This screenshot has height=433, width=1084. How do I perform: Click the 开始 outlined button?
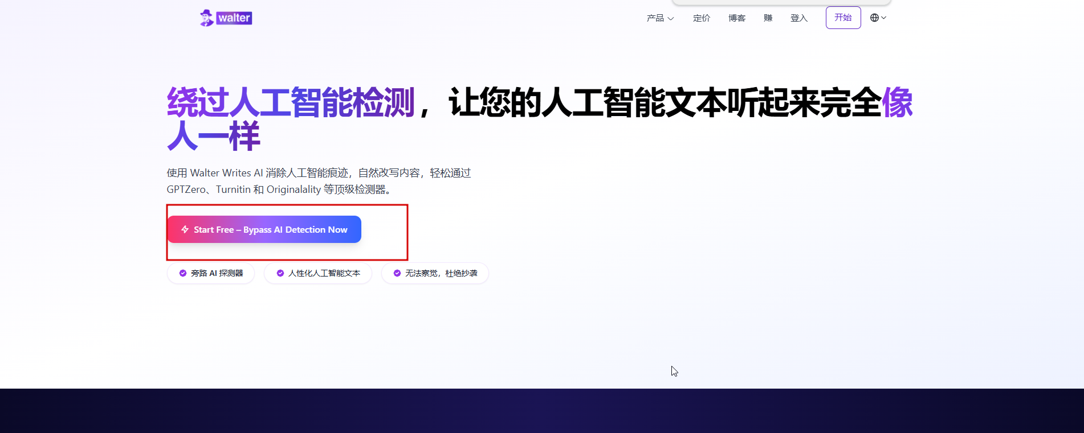tap(843, 18)
